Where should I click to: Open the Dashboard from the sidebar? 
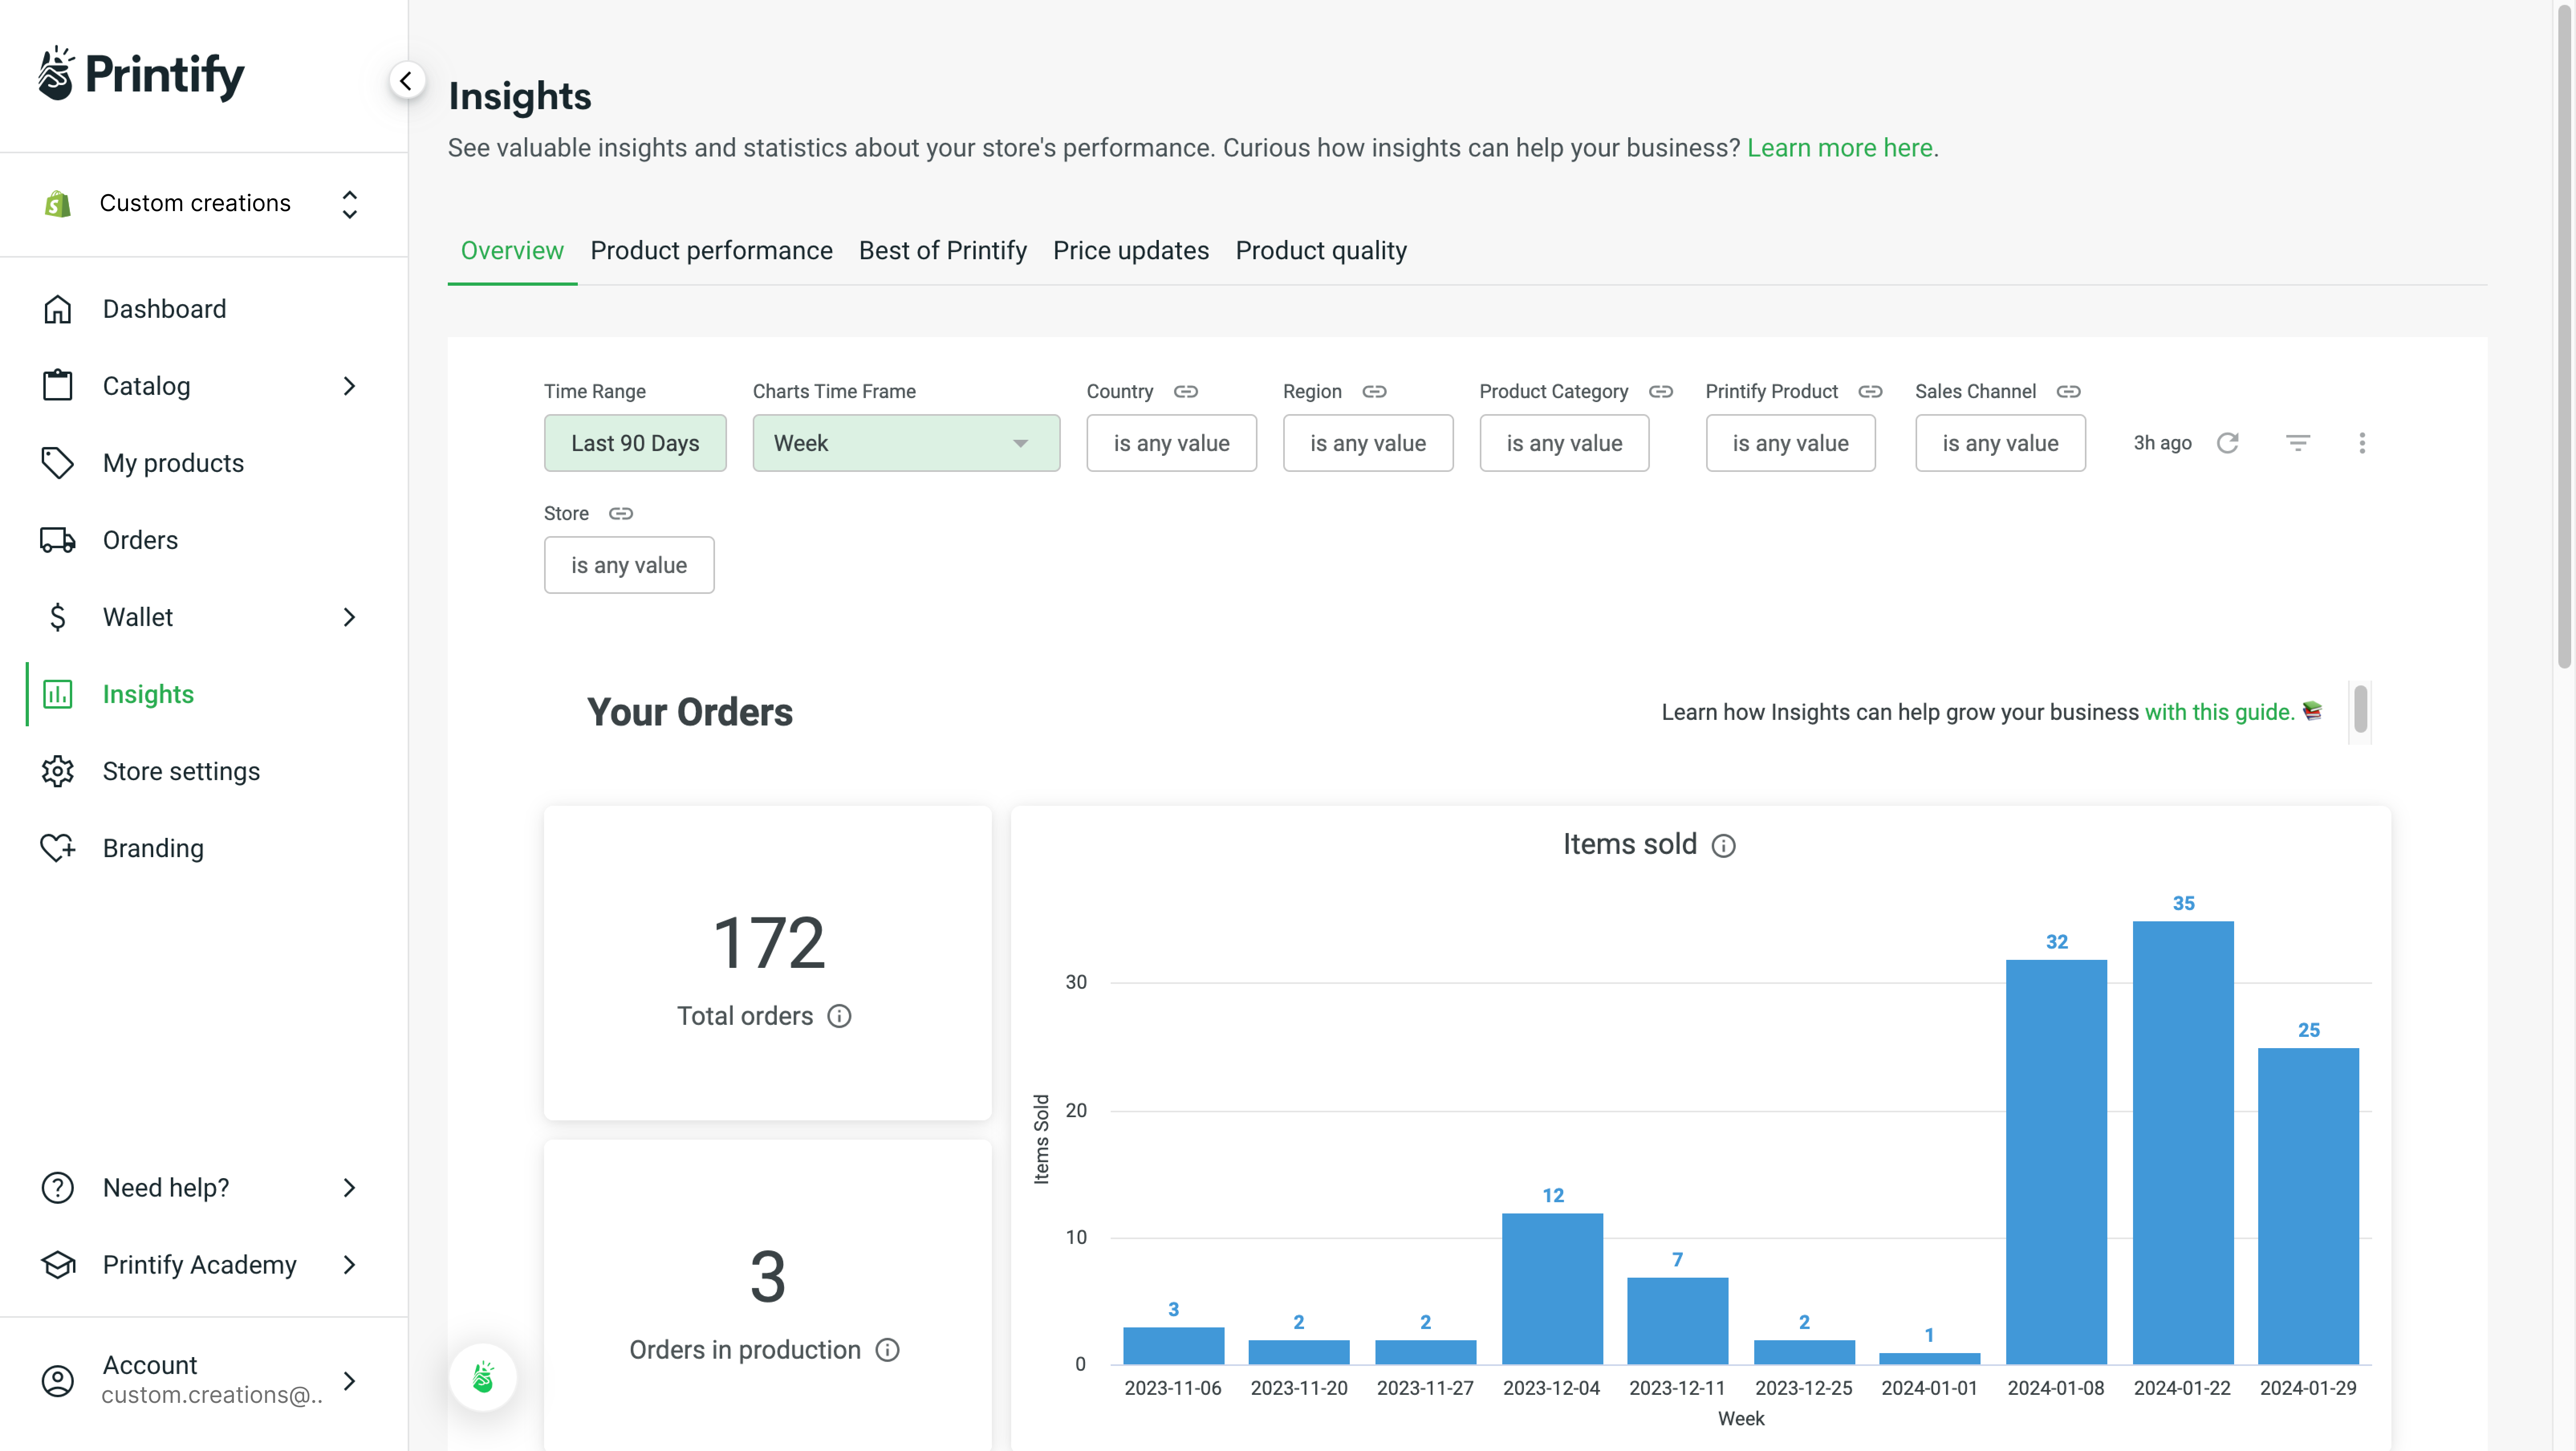click(164, 308)
